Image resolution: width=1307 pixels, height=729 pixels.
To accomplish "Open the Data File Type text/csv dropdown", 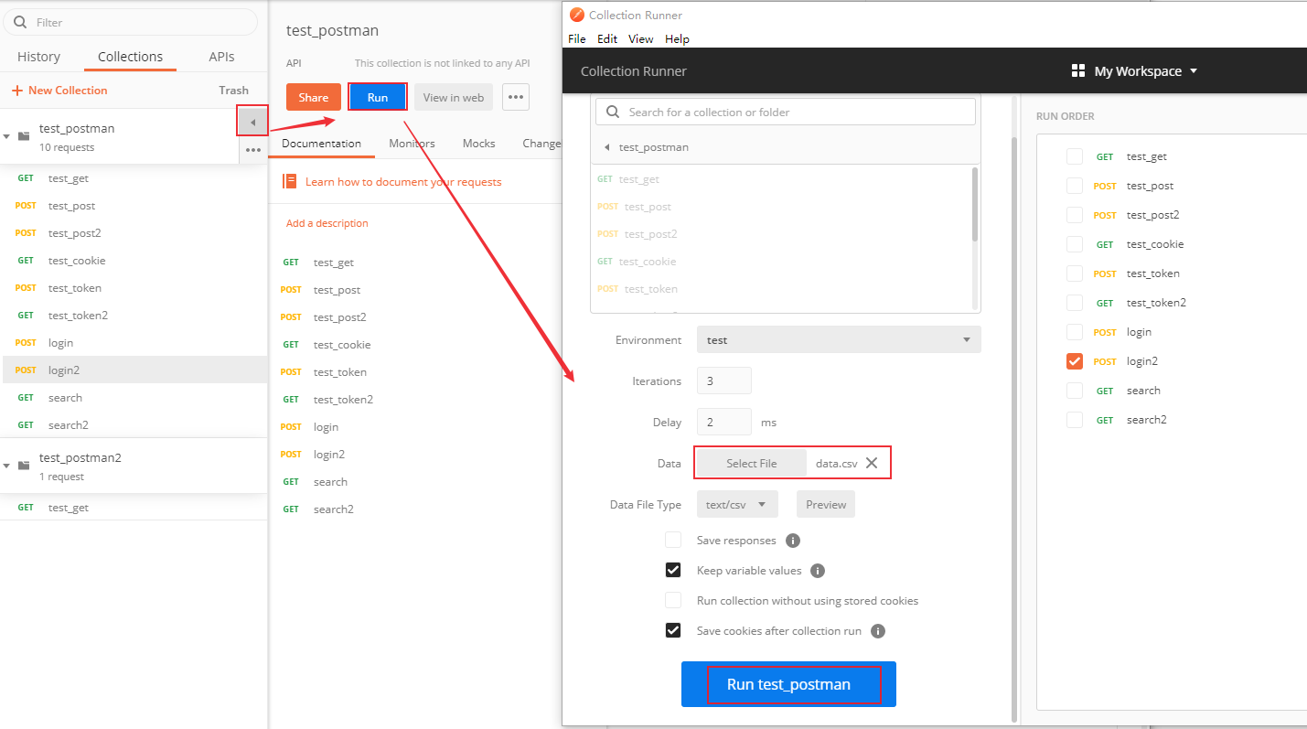I will coord(737,504).
